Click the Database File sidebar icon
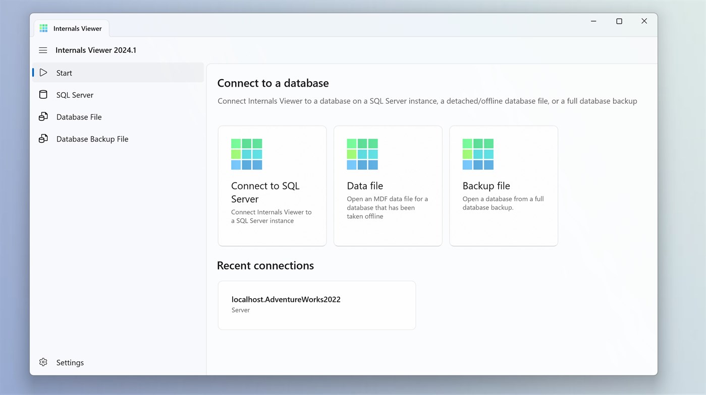The image size is (706, 395). (43, 117)
